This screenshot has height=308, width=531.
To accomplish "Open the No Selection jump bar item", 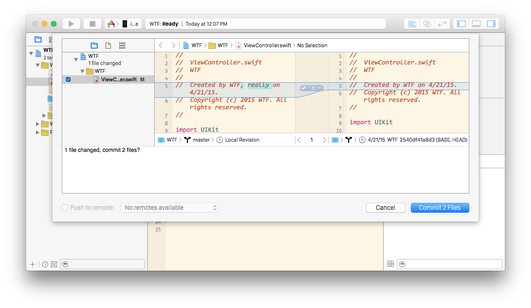I will (x=312, y=45).
